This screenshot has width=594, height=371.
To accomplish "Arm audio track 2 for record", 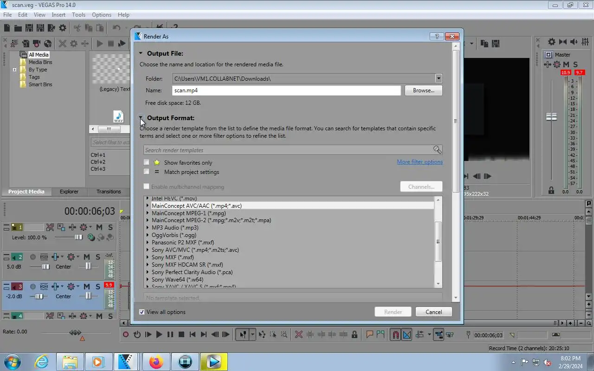I will [33, 257].
